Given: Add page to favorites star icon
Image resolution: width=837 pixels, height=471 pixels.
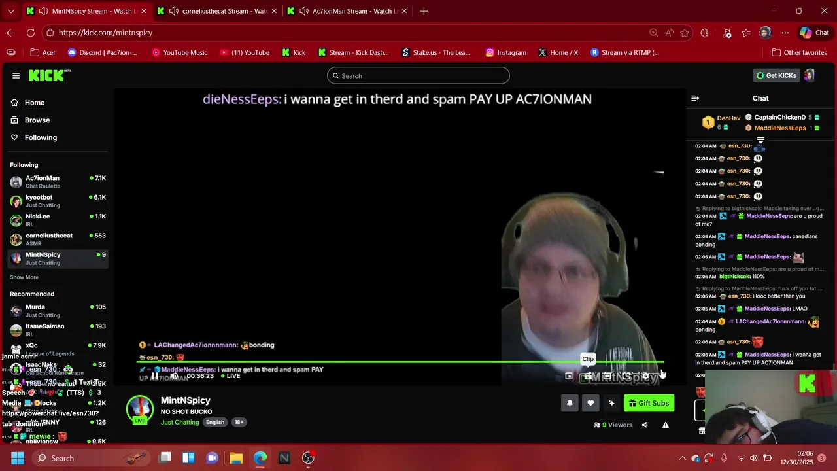Looking at the screenshot, I should pos(685,33).
